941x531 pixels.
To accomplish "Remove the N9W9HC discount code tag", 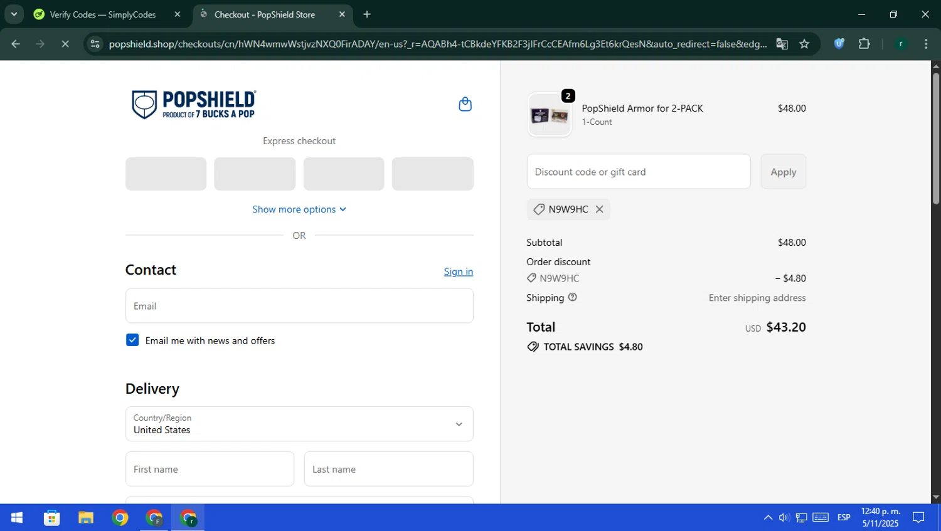I will click(599, 209).
